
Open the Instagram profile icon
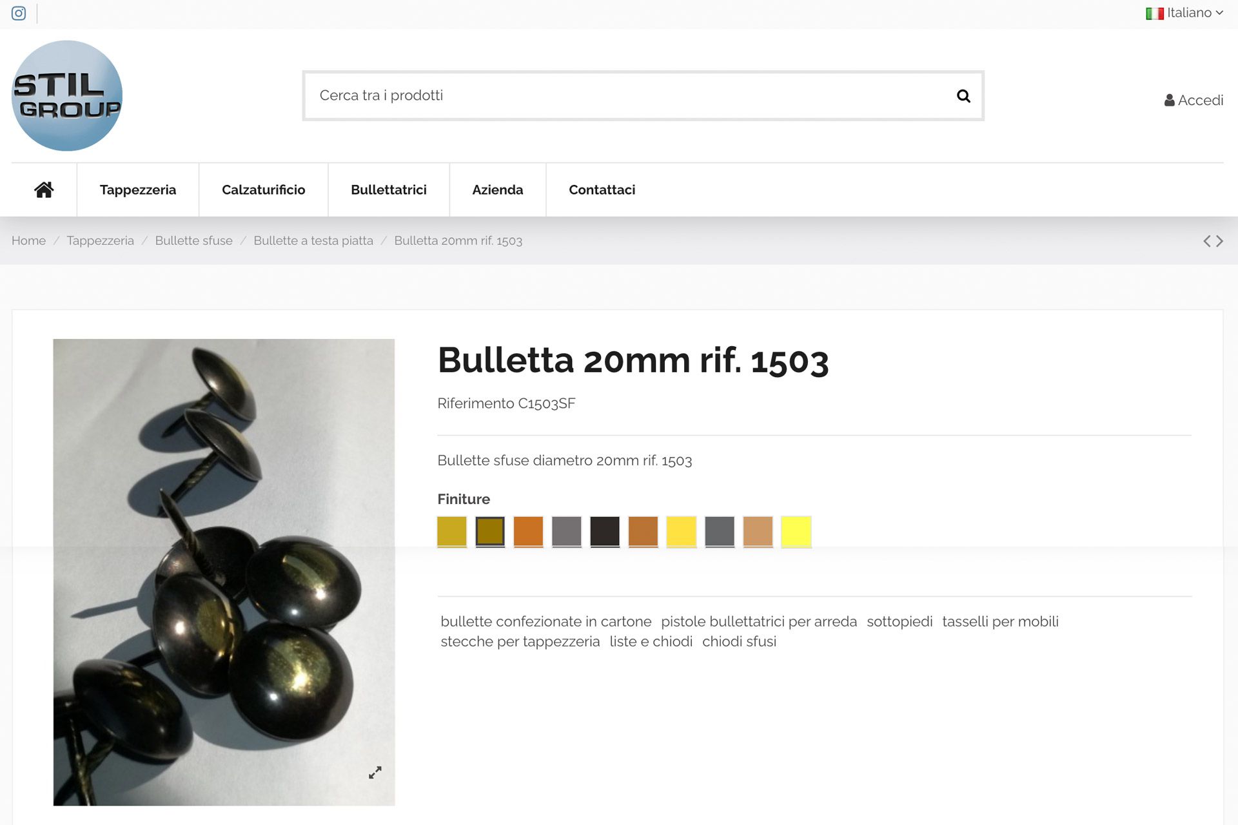[x=19, y=13]
